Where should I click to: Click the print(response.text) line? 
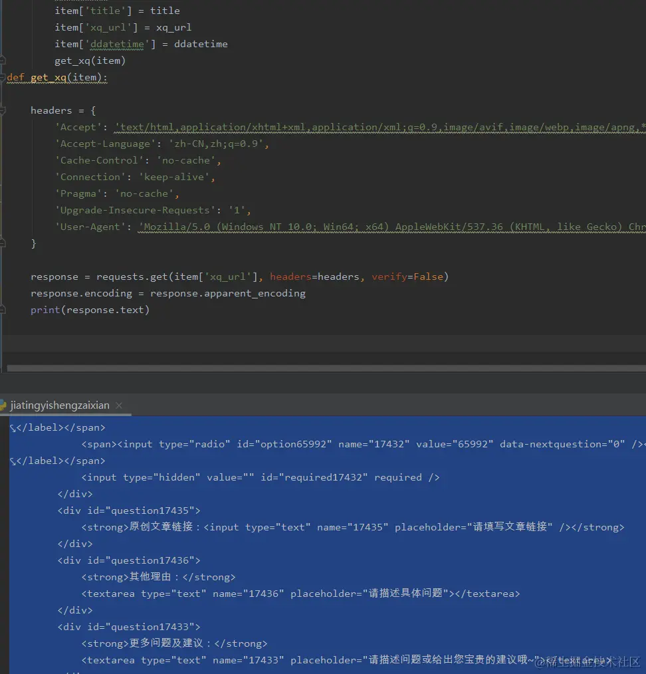click(x=90, y=310)
